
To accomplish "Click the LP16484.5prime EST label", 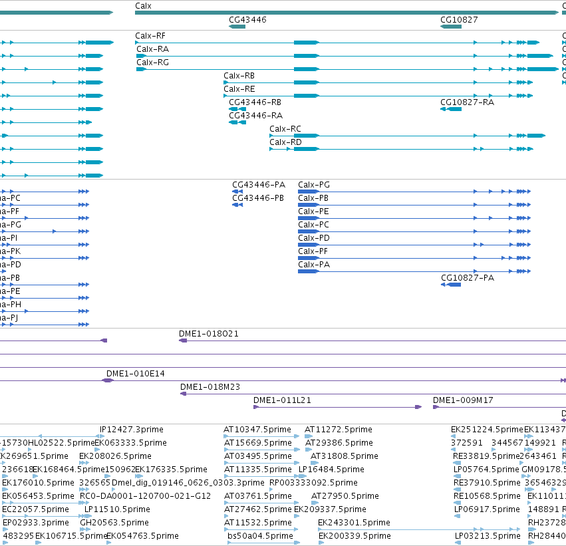I will pos(331,470).
